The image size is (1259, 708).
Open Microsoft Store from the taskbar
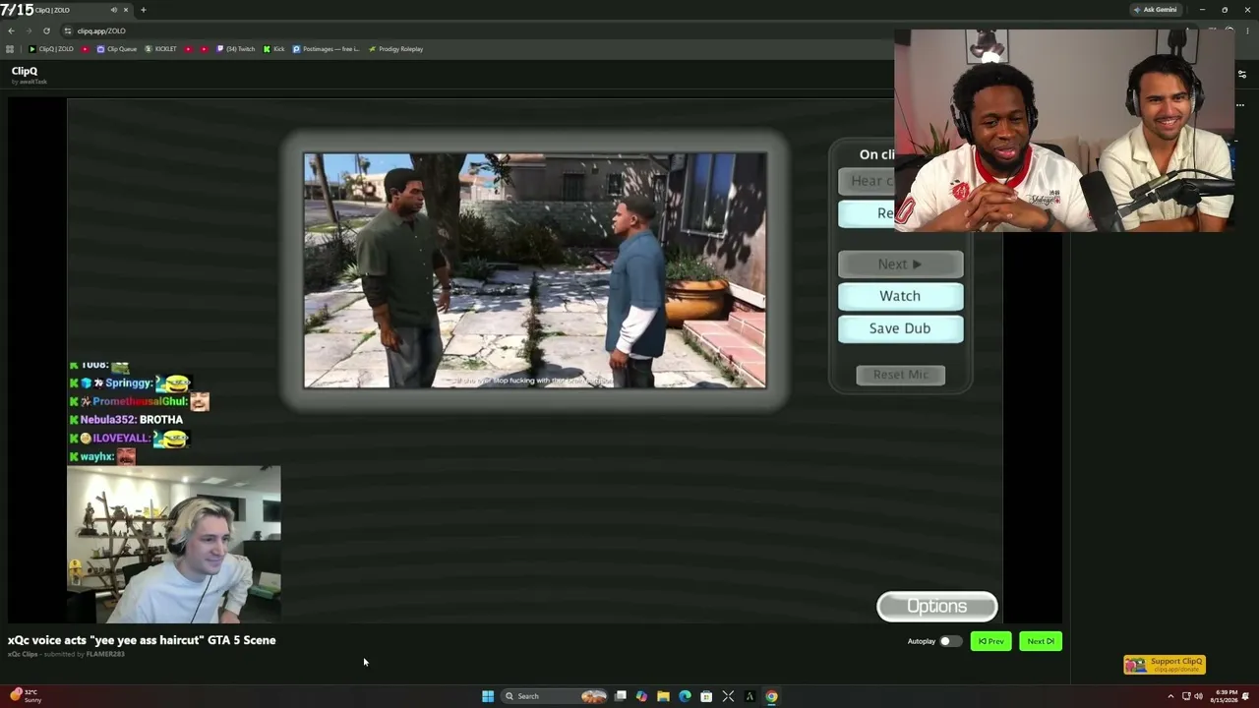[706, 696]
